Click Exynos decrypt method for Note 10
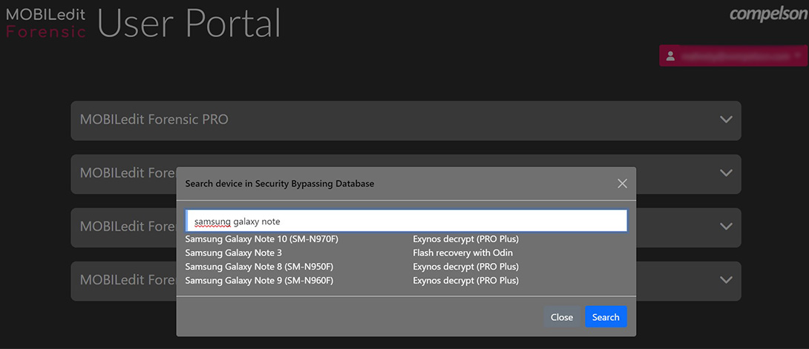Image resolution: width=809 pixels, height=349 pixels. (x=466, y=240)
